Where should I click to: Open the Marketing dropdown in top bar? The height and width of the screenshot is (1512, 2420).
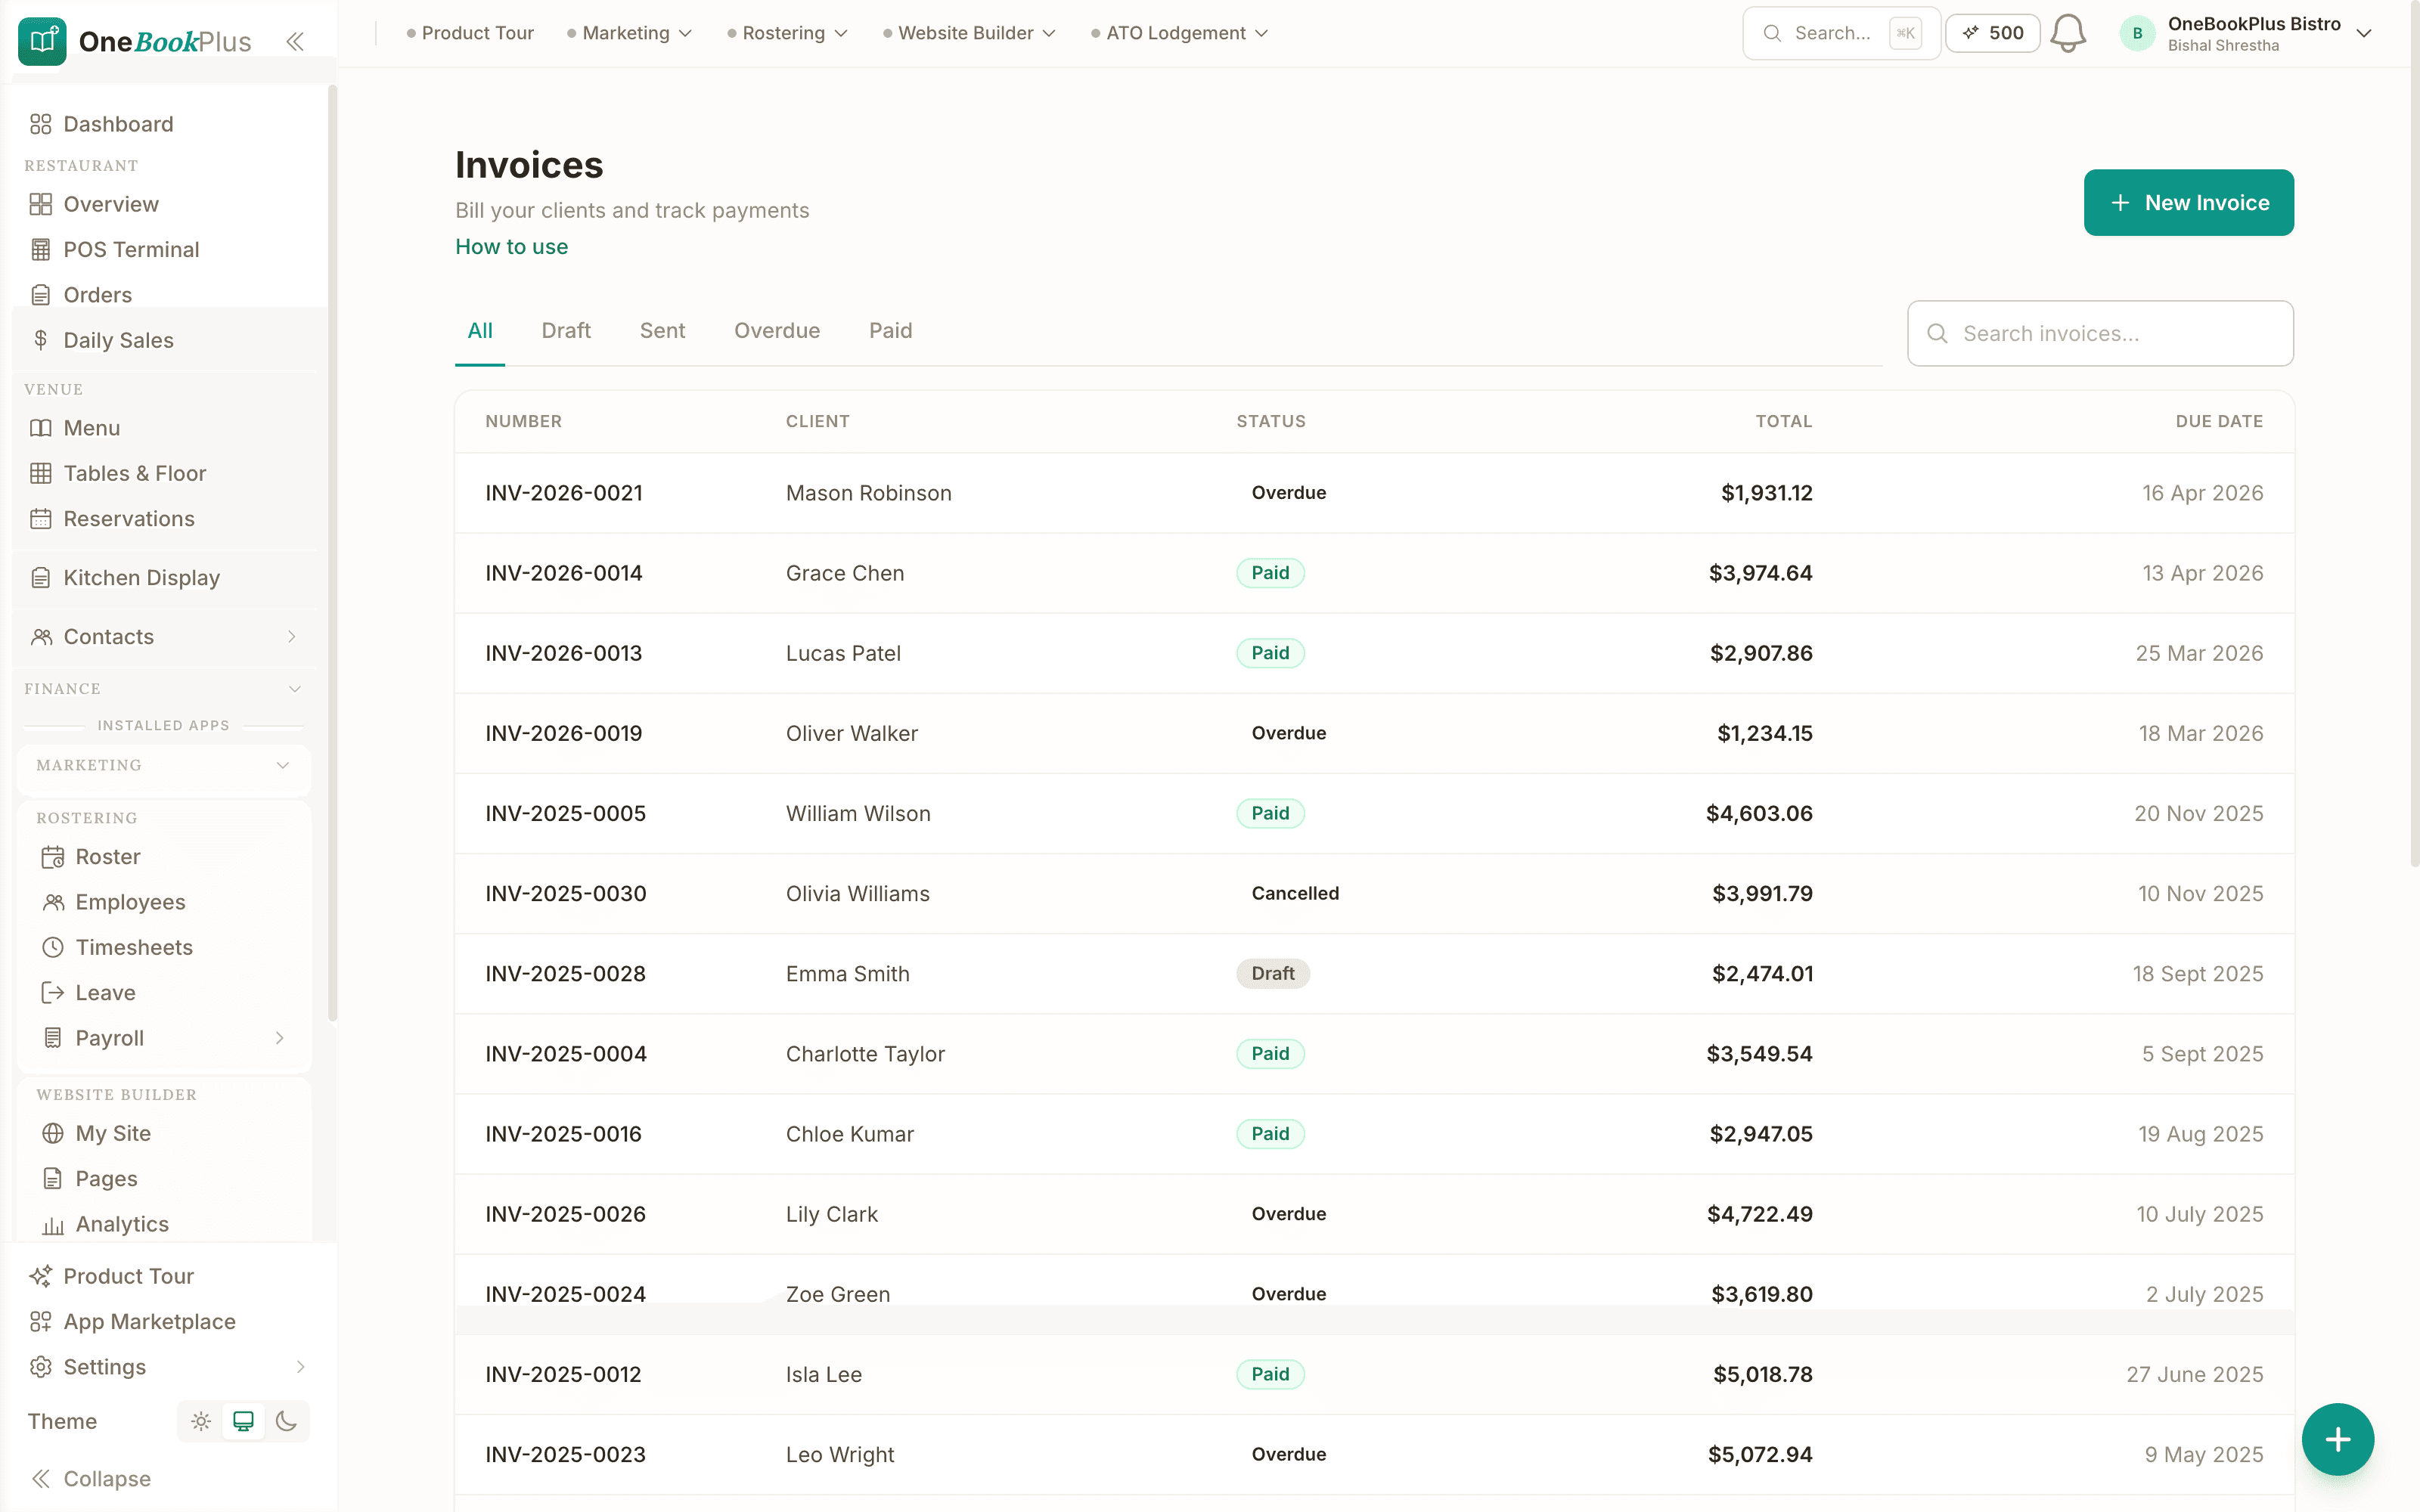tap(630, 33)
